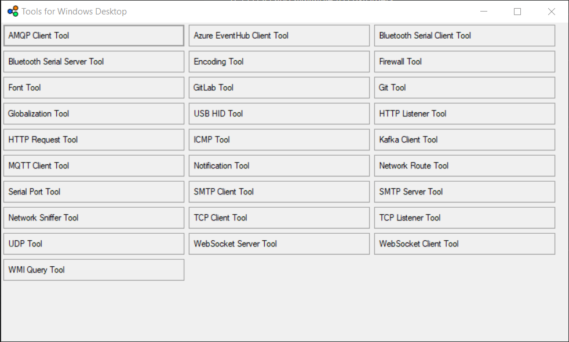Click the app icon in the title bar
Viewport: 569px width, 342px height.
point(12,11)
